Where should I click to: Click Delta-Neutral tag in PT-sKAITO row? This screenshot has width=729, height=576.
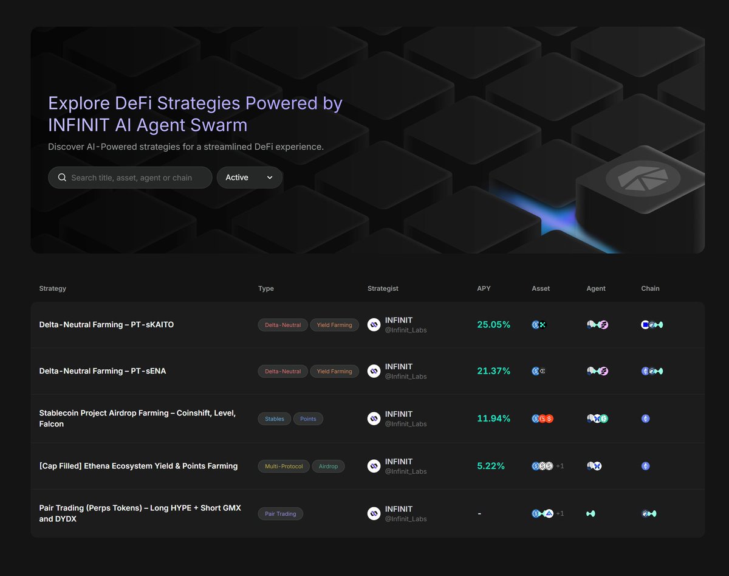(282, 325)
